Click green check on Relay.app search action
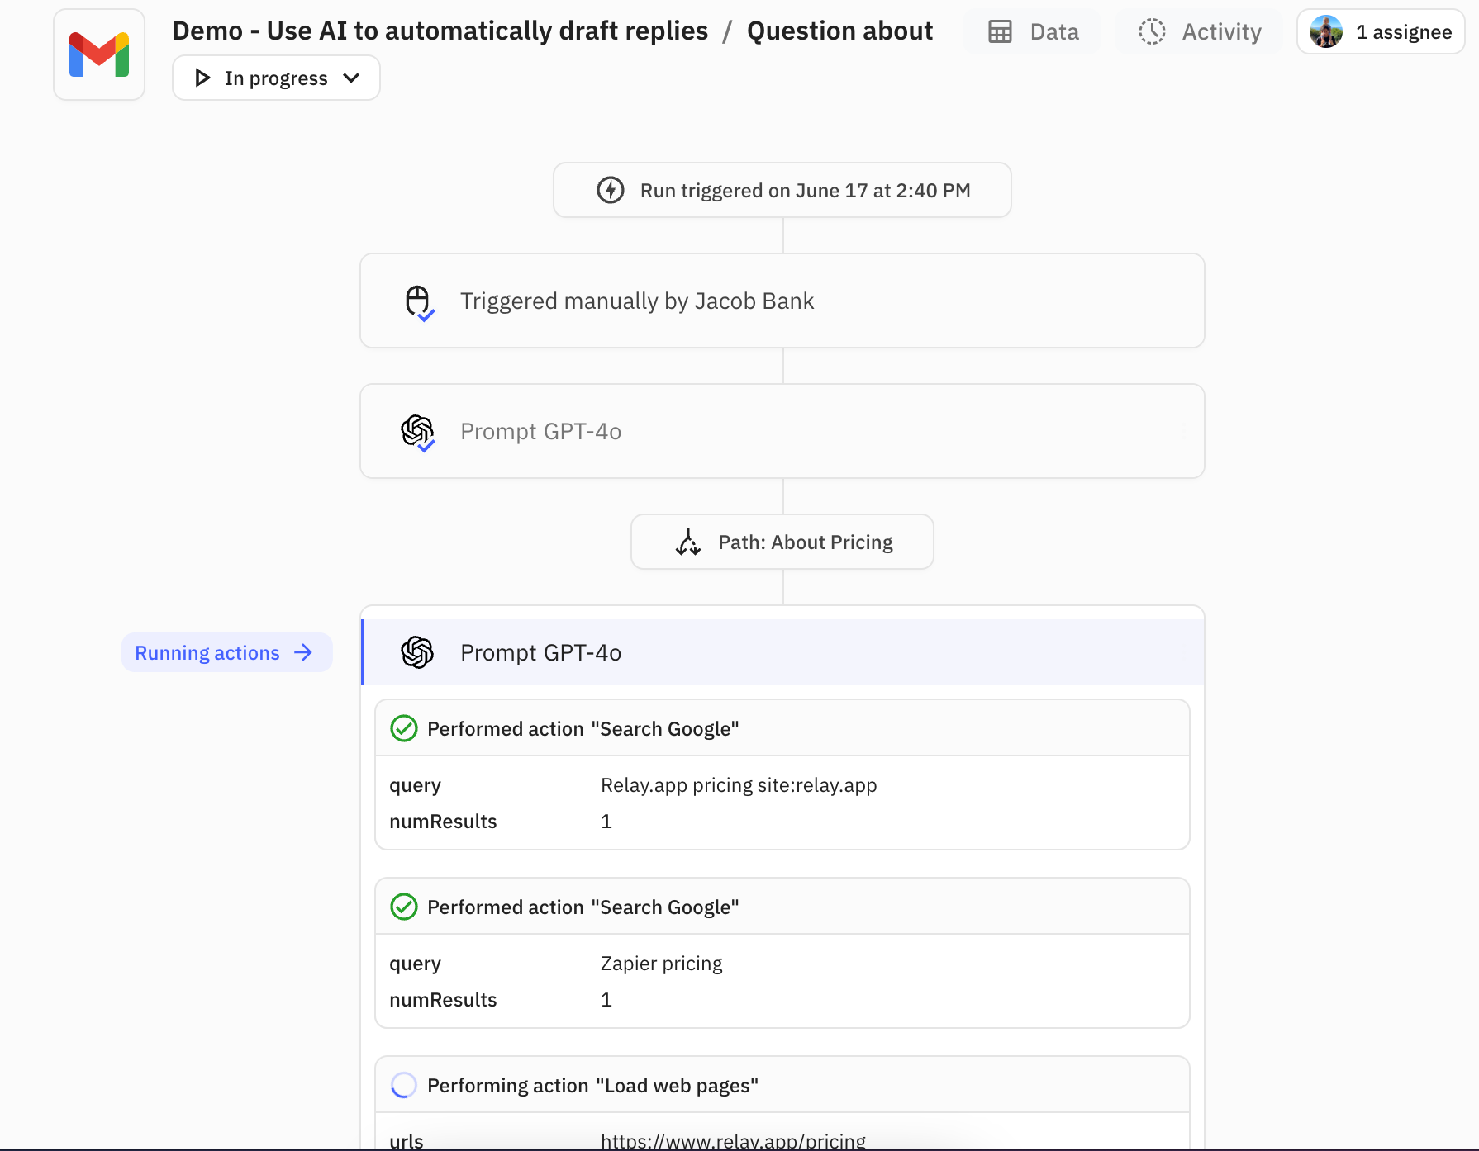This screenshot has width=1479, height=1151. point(404,728)
